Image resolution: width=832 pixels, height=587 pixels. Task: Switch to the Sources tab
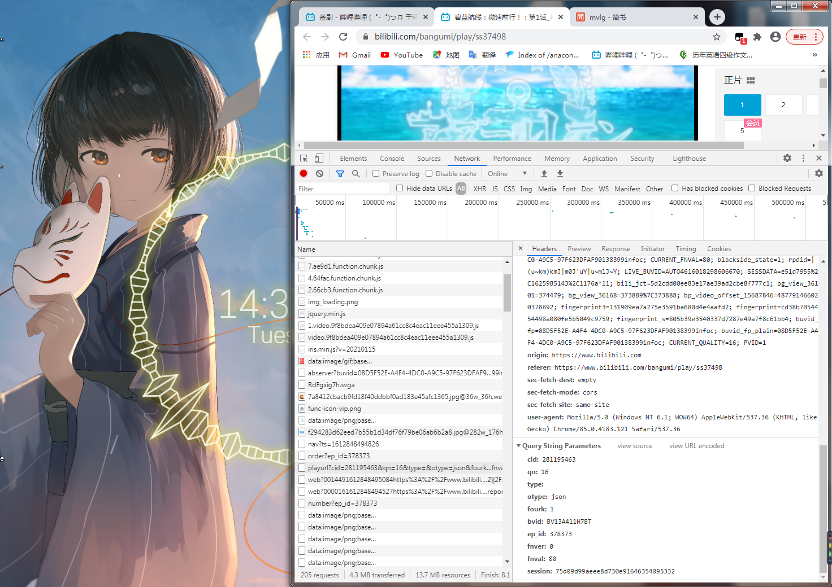[x=429, y=159]
